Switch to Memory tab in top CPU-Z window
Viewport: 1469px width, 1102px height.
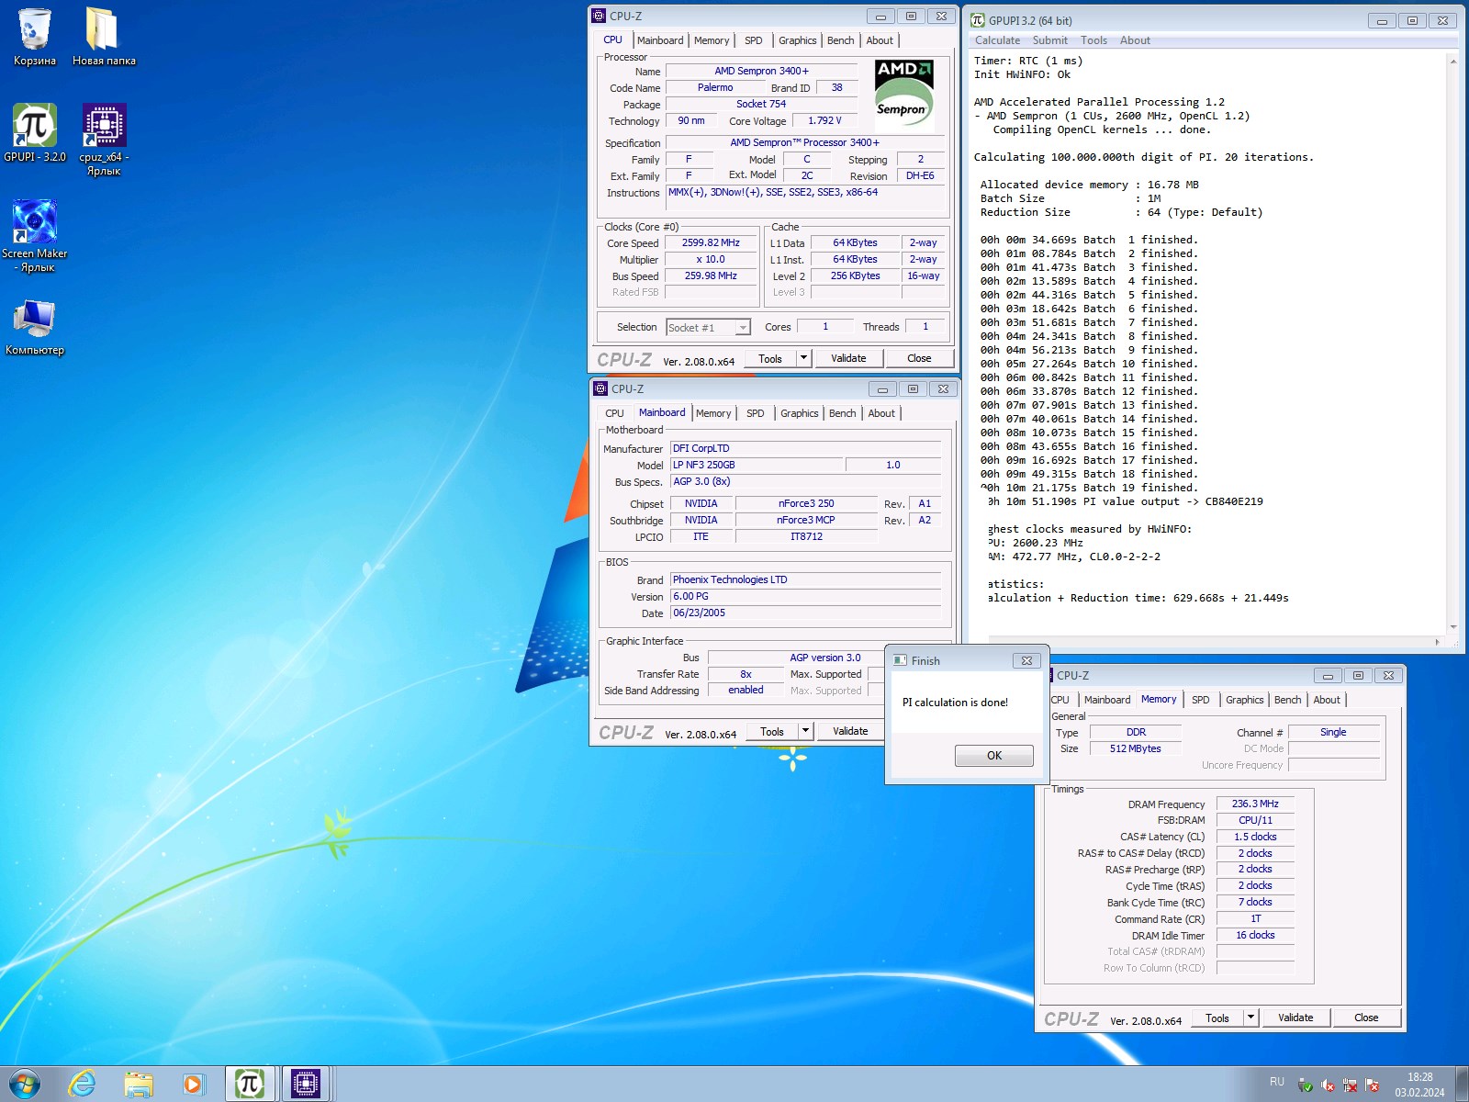tap(712, 40)
